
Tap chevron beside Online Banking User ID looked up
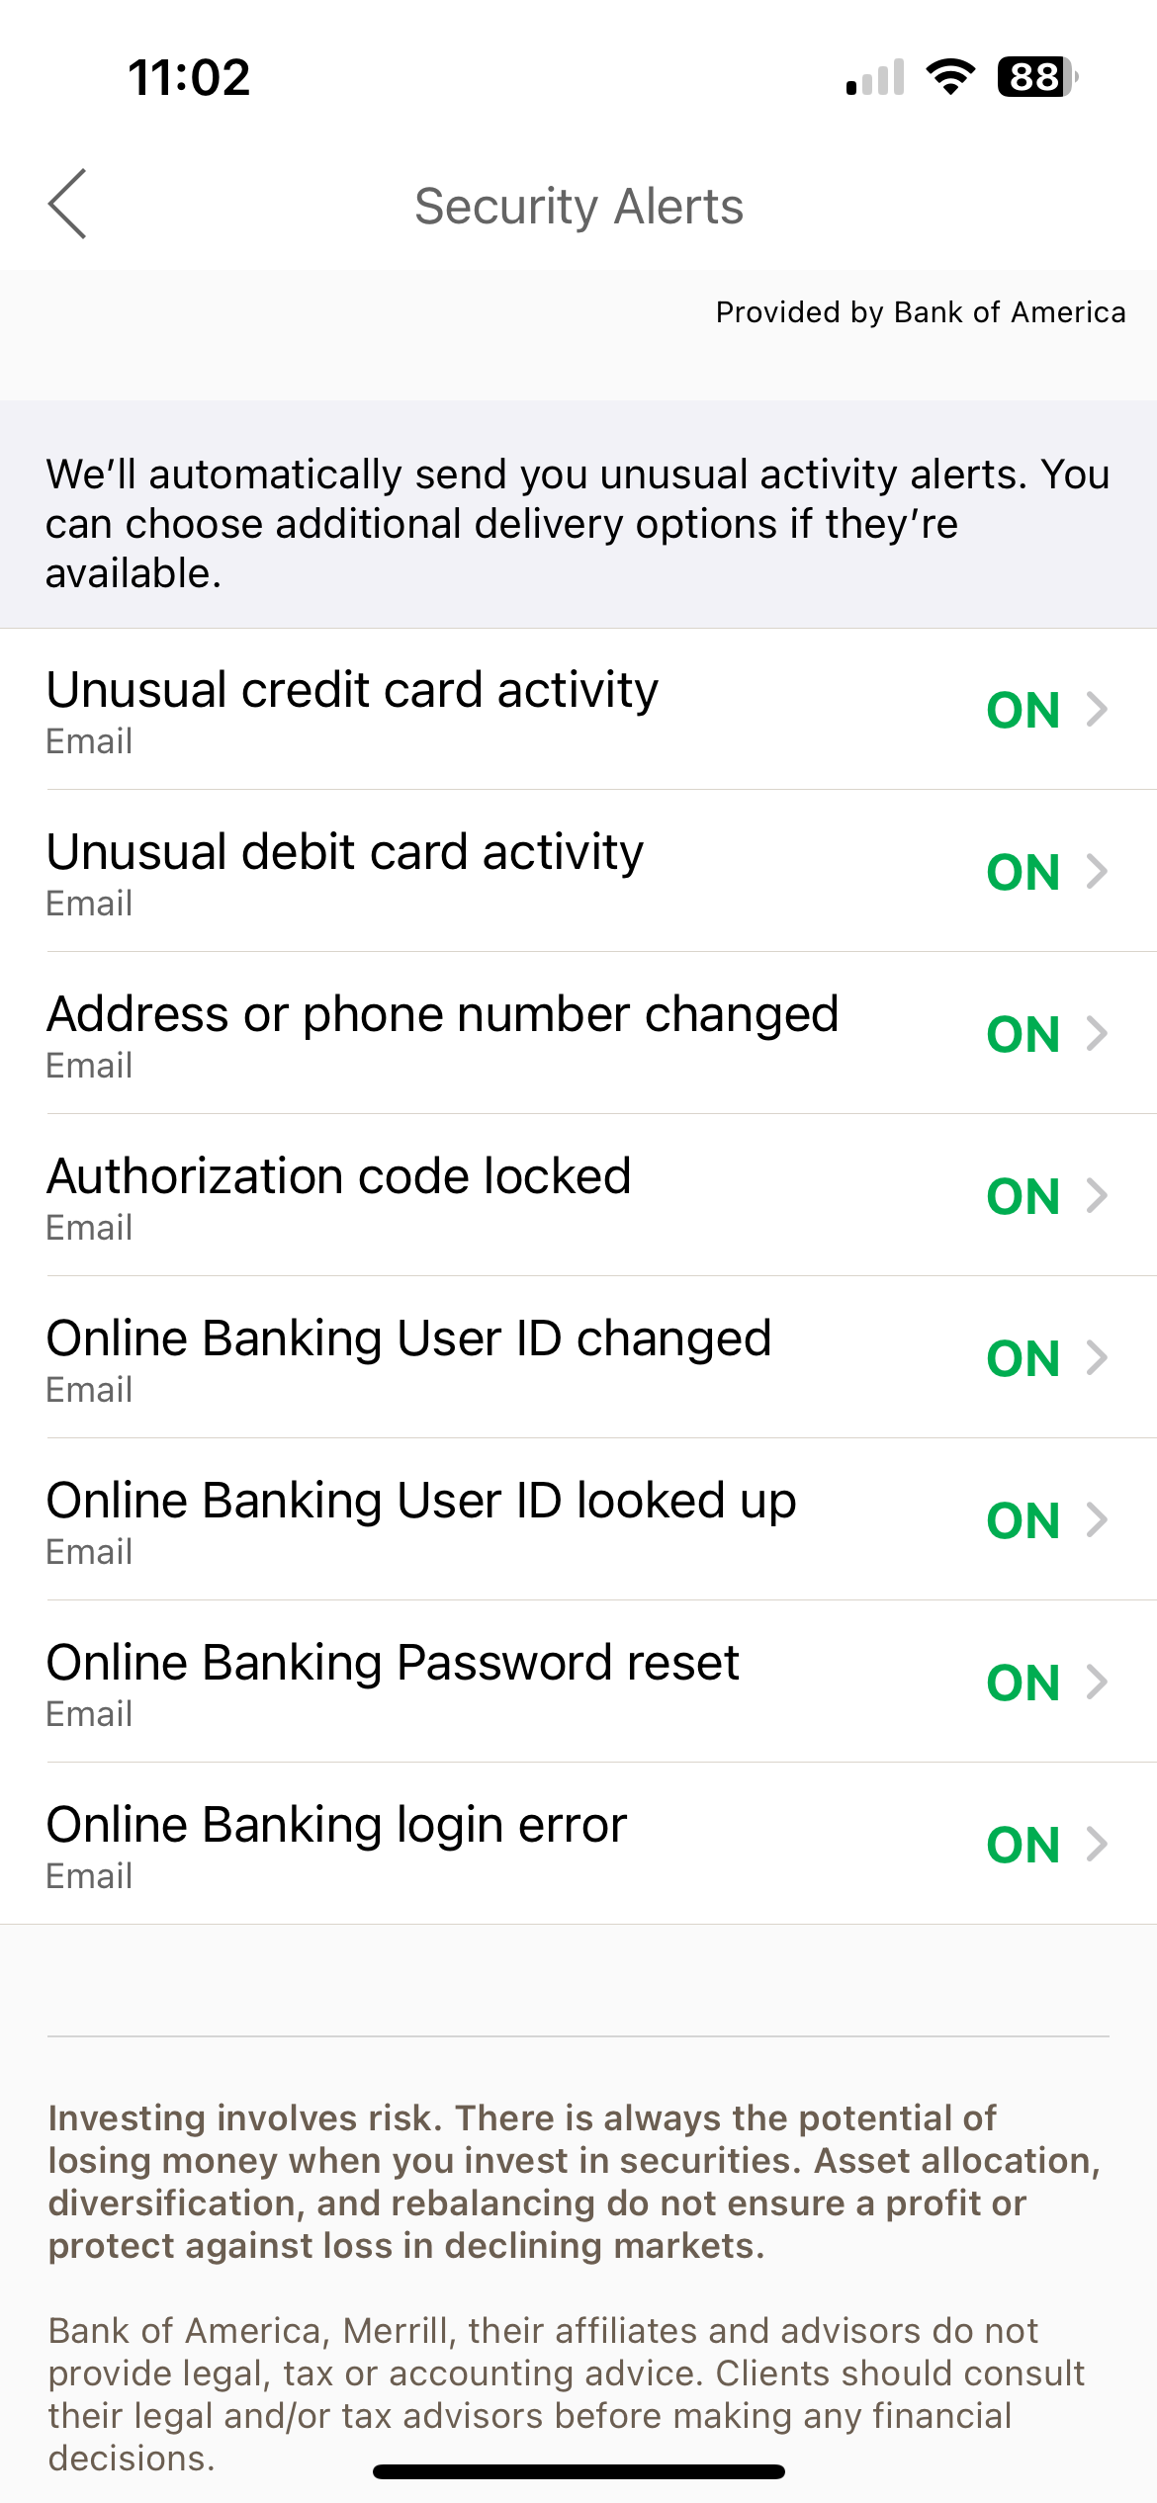tap(1096, 1520)
